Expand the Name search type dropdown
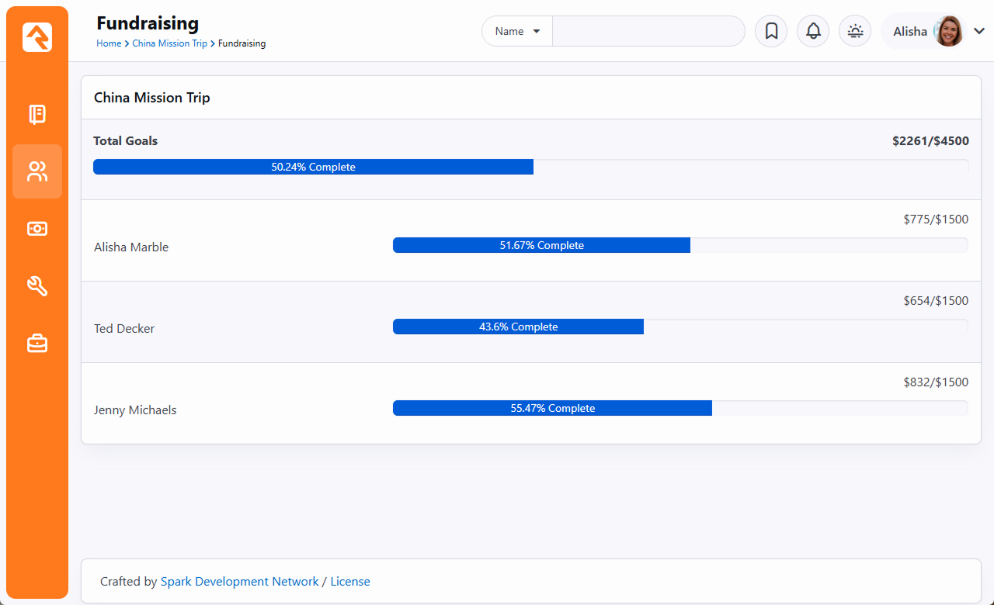 pyautogui.click(x=518, y=31)
